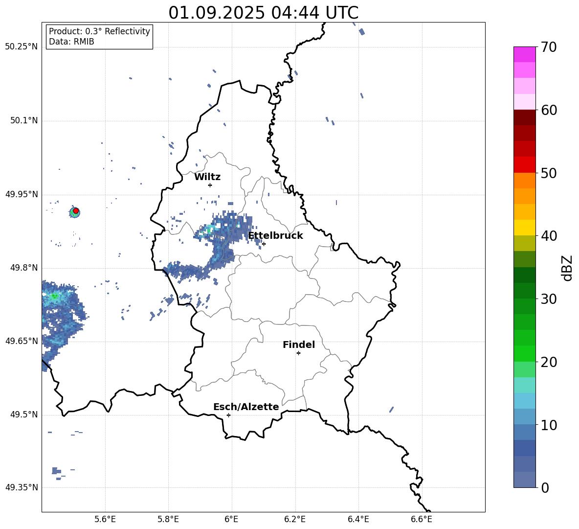This screenshot has height=529, width=579.
Task: Click the 49.35°N latitude label
Action: click(x=22, y=487)
